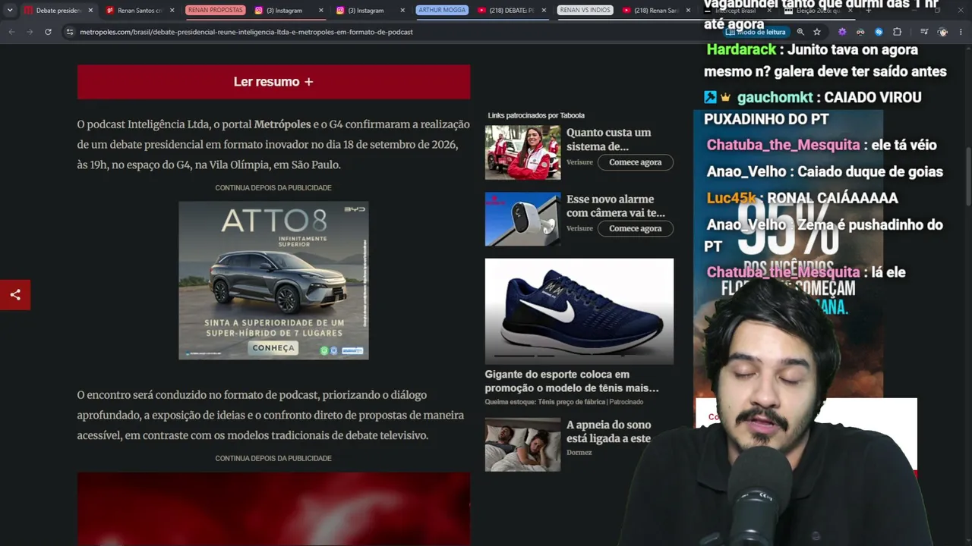Go forward to the next page

(x=30, y=32)
